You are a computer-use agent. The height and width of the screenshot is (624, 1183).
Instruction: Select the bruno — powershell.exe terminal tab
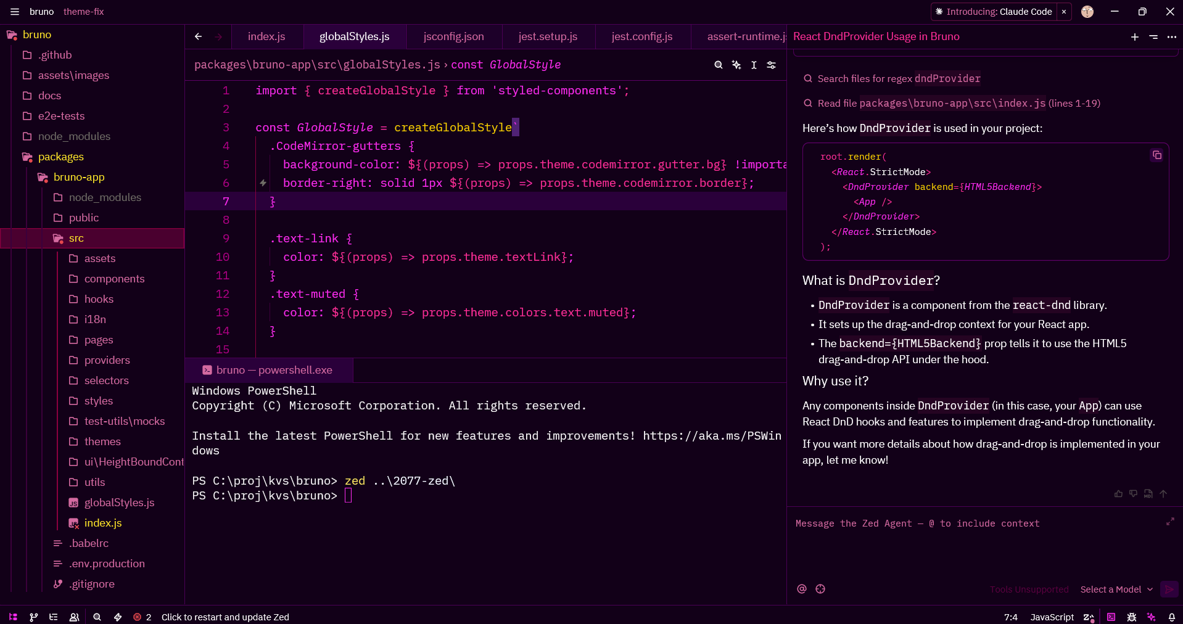pyautogui.click(x=269, y=370)
